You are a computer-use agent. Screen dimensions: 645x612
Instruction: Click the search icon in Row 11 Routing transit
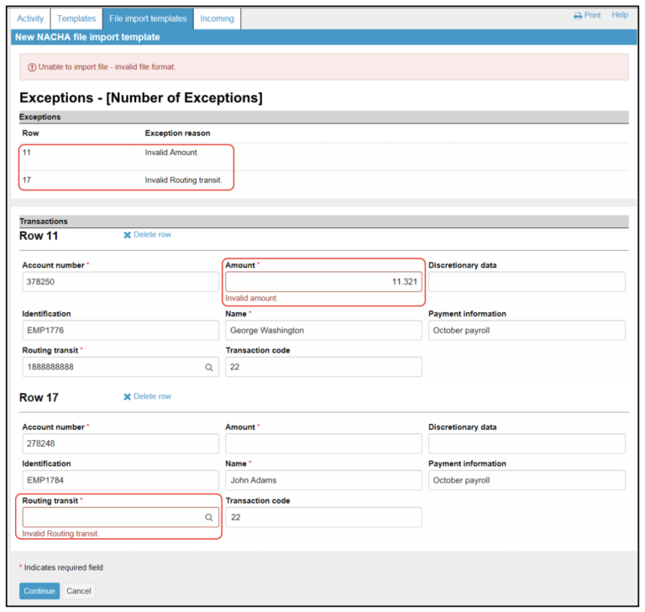209,367
